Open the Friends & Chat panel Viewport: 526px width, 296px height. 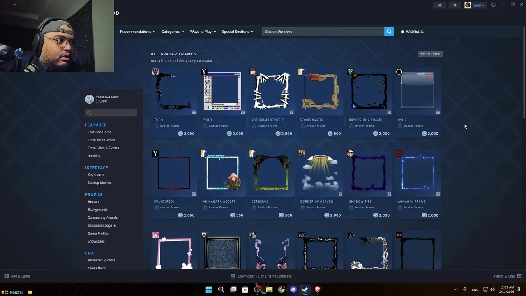pos(503,276)
